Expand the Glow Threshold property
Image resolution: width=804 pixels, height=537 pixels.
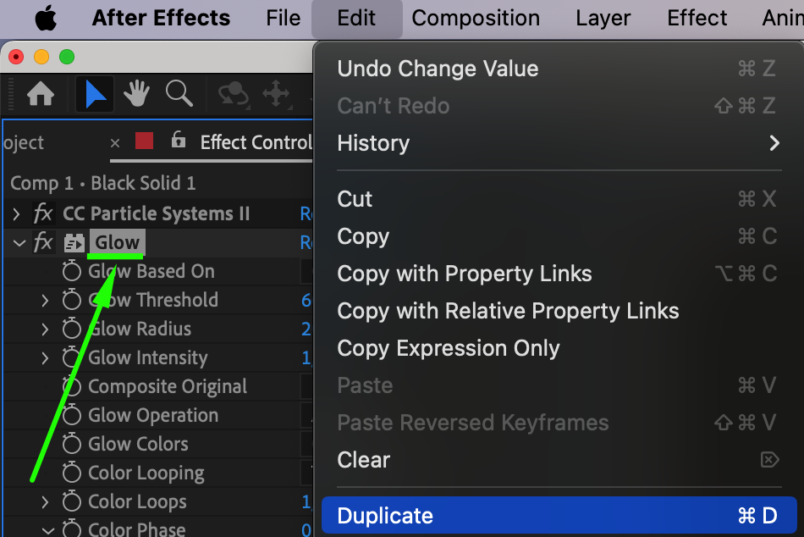45,300
